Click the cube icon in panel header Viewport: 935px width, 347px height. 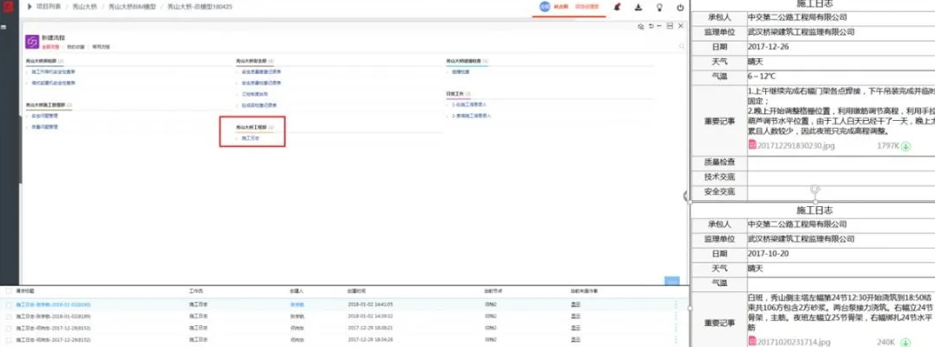click(x=641, y=26)
